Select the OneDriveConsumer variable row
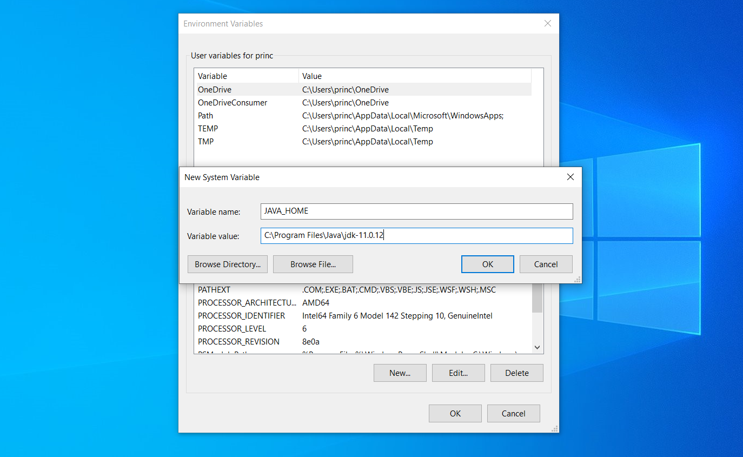The image size is (743, 457). point(363,103)
